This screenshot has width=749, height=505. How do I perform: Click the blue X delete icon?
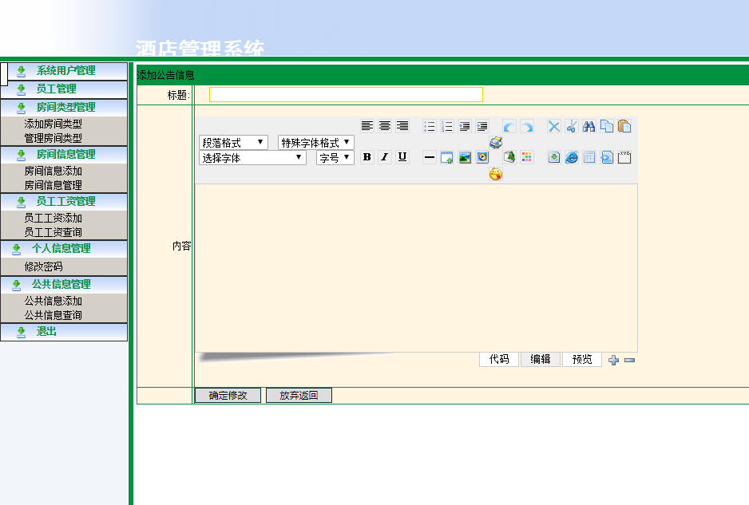click(x=554, y=126)
